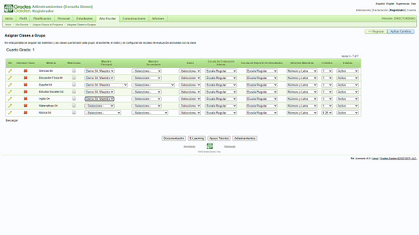Click the Apoyo Técnico button
The height and width of the screenshot is (235, 419).
click(219, 138)
